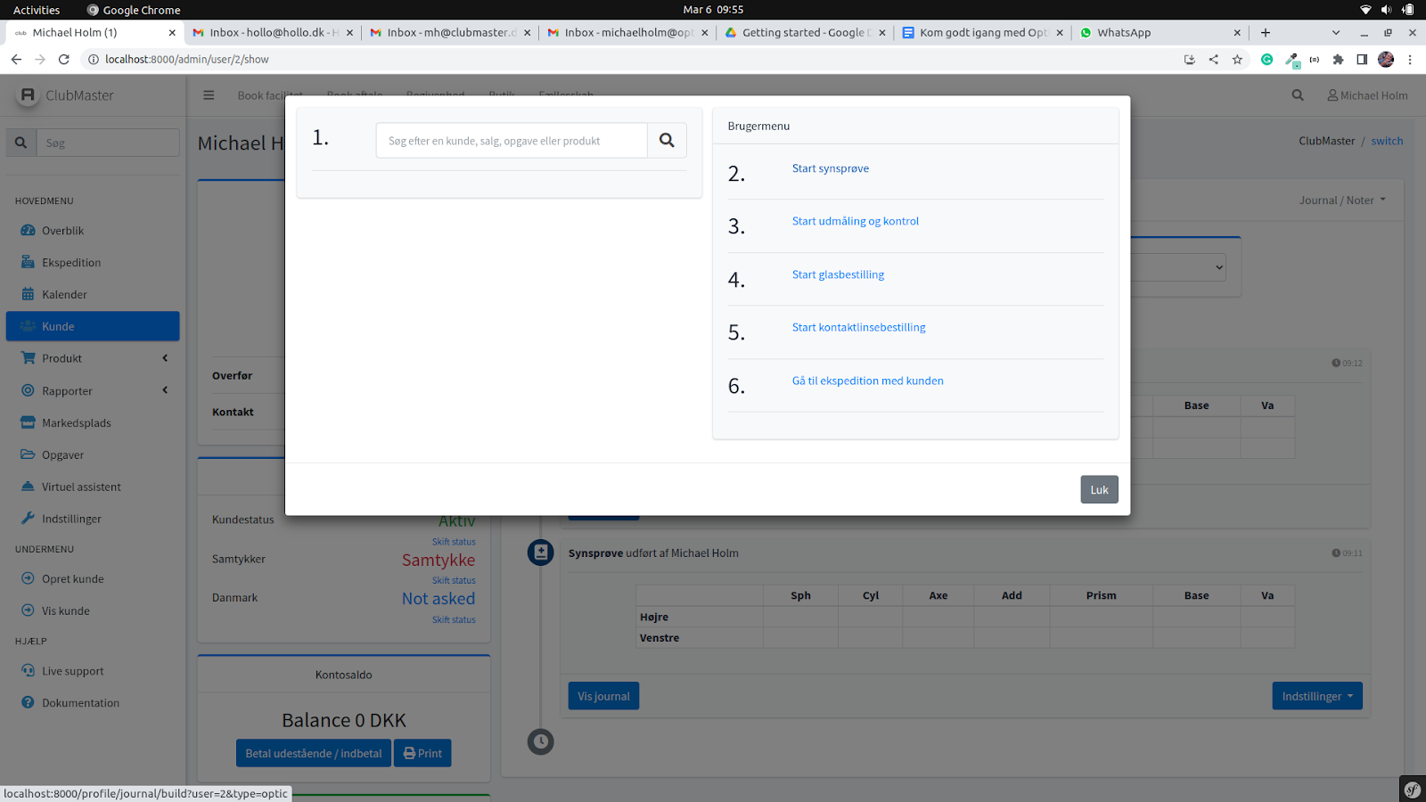Click the Start synsprøve link
This screenshot has height=802, width=1426.
(x=830, y=168)
